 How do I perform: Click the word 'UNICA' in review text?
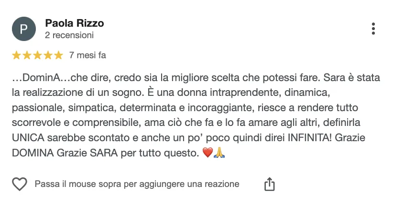(27, 140)
